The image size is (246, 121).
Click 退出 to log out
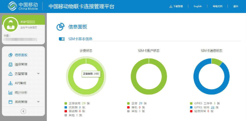[x=236, y=6]
